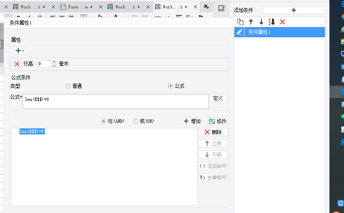Click the grid panel icon beside tabs
The height and width of the screenshot is (213, 344).
point(222,9)
